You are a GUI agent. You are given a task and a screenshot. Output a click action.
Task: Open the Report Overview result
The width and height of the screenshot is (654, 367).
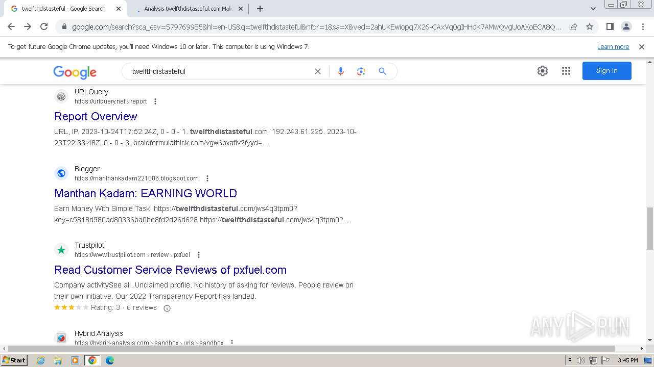coord(96,116)
